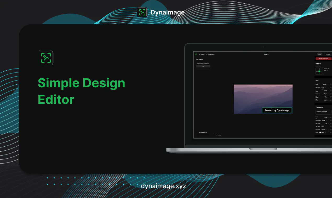The width and height of the screenshot is (332, 198).
Task: Click the 100% zoom level text
Action: point(219,135)
